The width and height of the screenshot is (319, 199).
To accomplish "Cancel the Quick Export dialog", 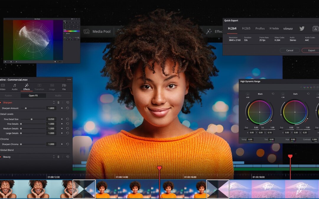I will pos(290,50).
